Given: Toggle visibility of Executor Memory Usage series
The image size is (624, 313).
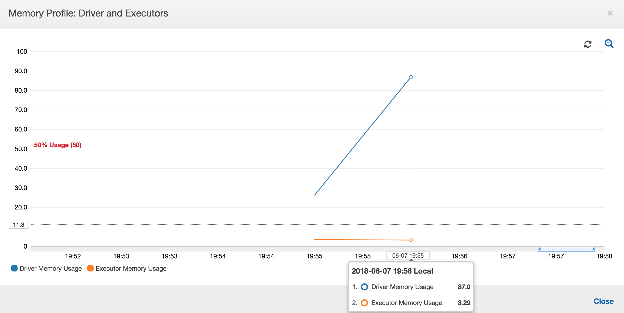Looking at the screenshot, I should [131, 268].
